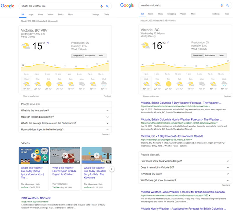Select Tue forecast day in left page
Image resolution: width=233 pixels, height=211 pixels.
(93, 84)
